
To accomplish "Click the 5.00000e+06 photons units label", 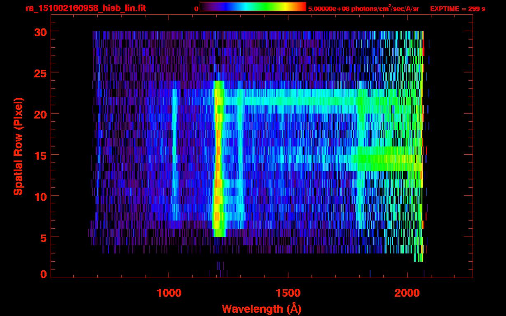I will coord(363,9).
